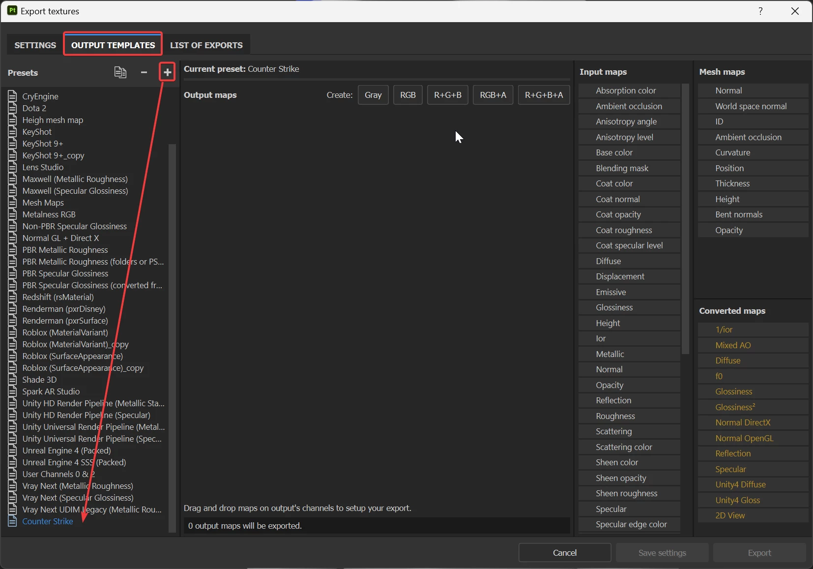Click the Cancel button
Screen dimensions: 813x569
point(565,553)
